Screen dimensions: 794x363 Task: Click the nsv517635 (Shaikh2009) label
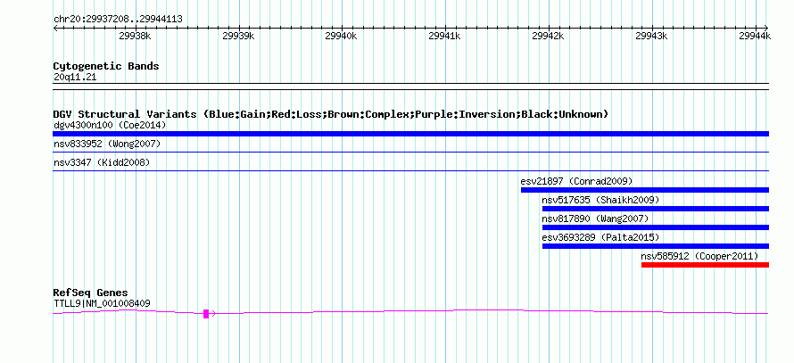[x=600, y=200]
